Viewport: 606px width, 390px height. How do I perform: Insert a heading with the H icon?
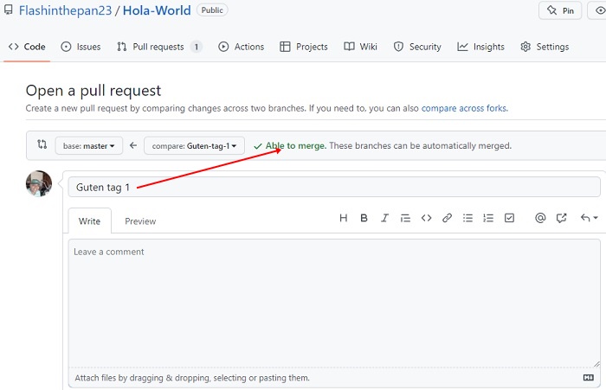pyautogui.click(x=343, y=218)
